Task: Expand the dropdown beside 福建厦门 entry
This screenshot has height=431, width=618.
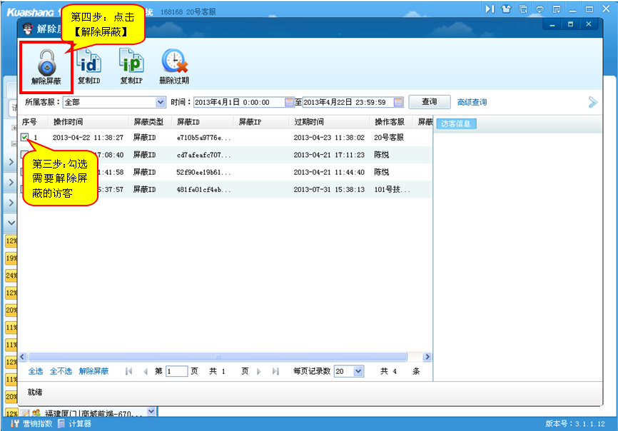Action: tap(151, 412)
